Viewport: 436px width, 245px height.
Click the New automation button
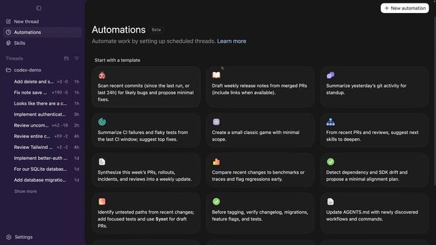coord(405,8)
